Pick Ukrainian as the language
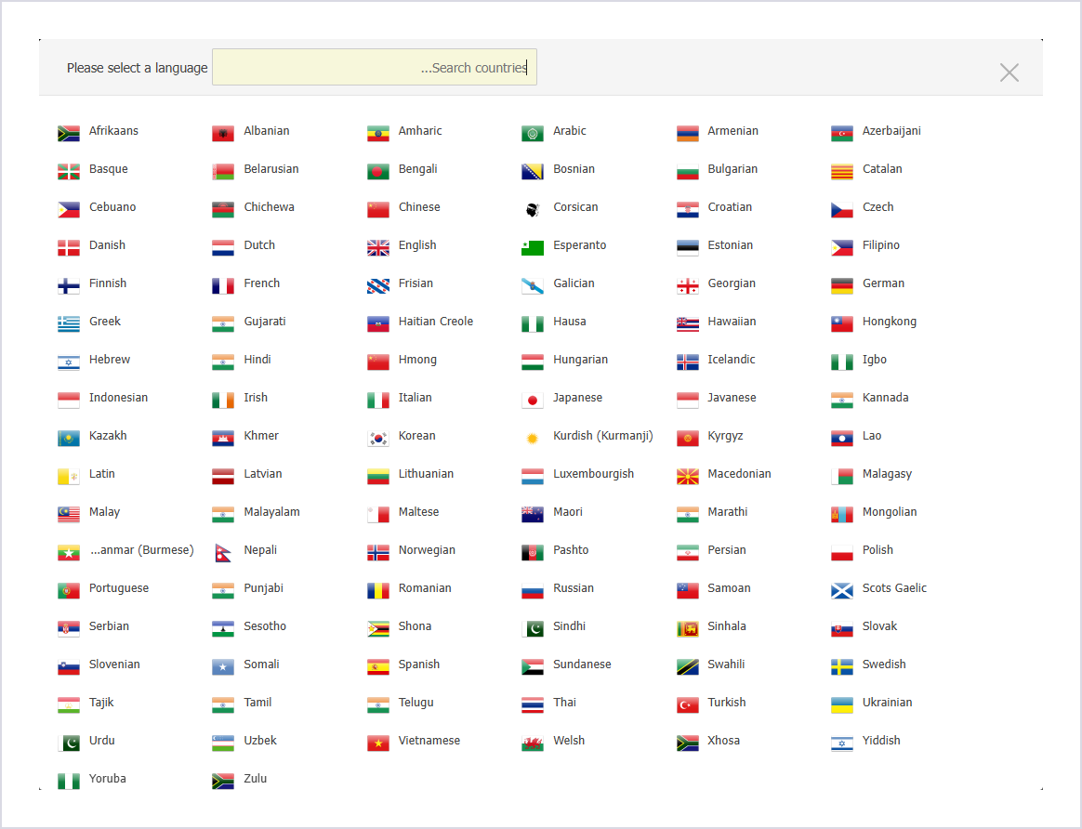 [888, 702]
